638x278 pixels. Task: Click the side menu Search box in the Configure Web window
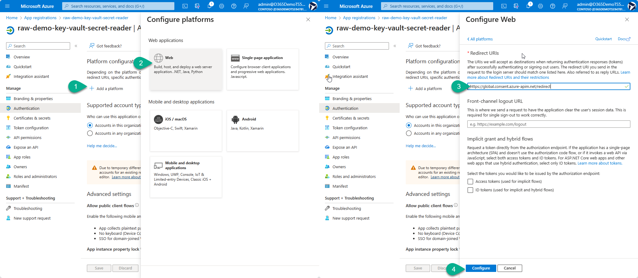point(357,46)
